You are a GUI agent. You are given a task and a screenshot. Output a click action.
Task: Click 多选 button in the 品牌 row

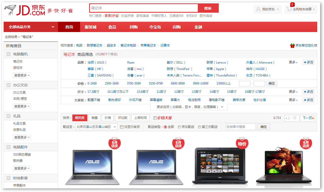(308, 62)
